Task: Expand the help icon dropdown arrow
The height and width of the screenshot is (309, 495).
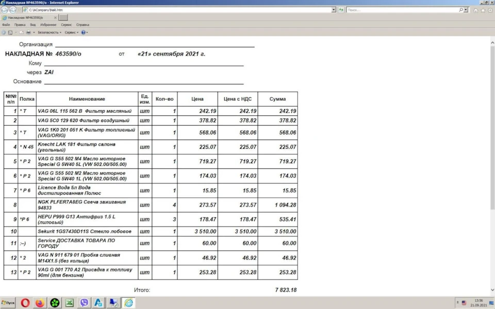Action: (x=87, y=32)
